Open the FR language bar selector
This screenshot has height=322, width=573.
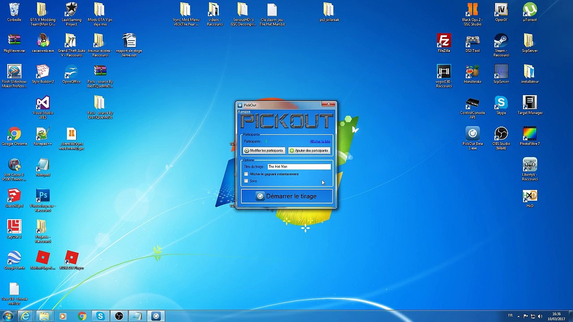click(510, 316)
